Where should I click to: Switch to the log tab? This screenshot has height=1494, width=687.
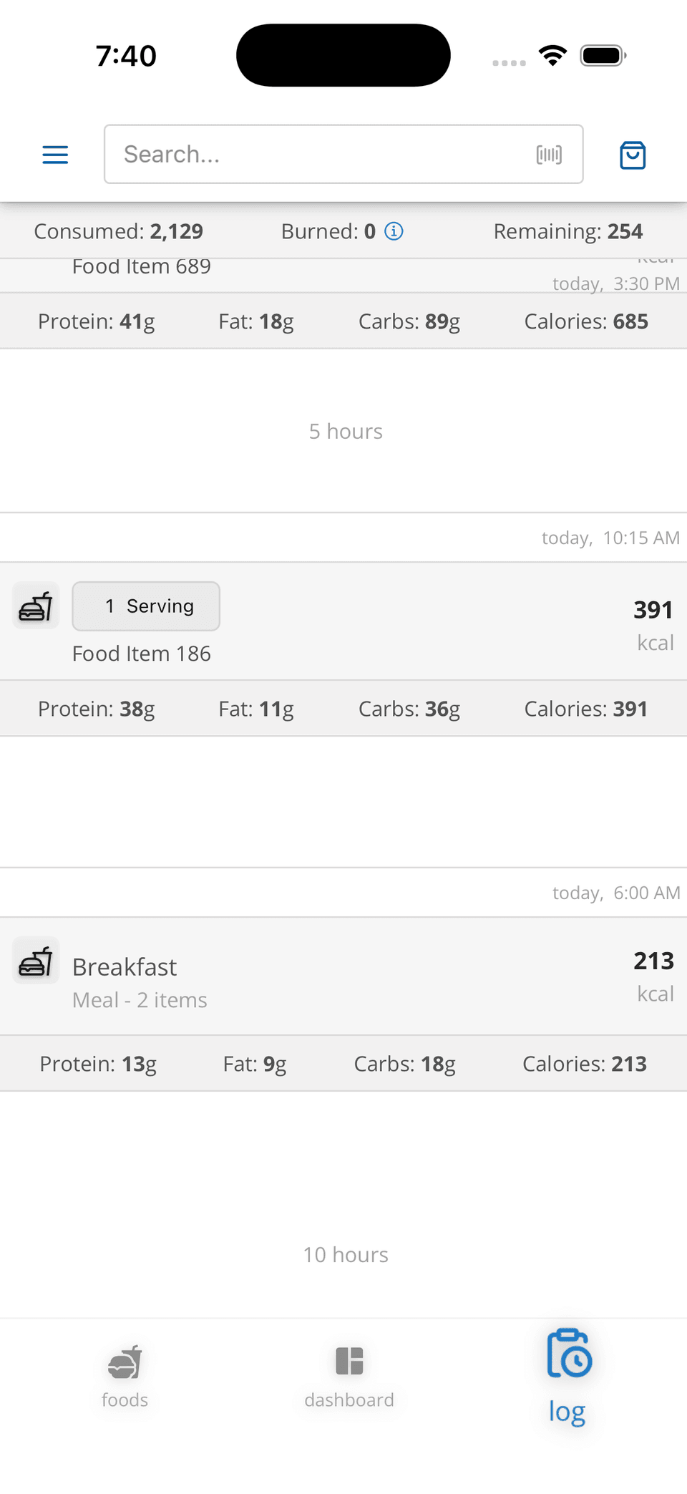568,1376
